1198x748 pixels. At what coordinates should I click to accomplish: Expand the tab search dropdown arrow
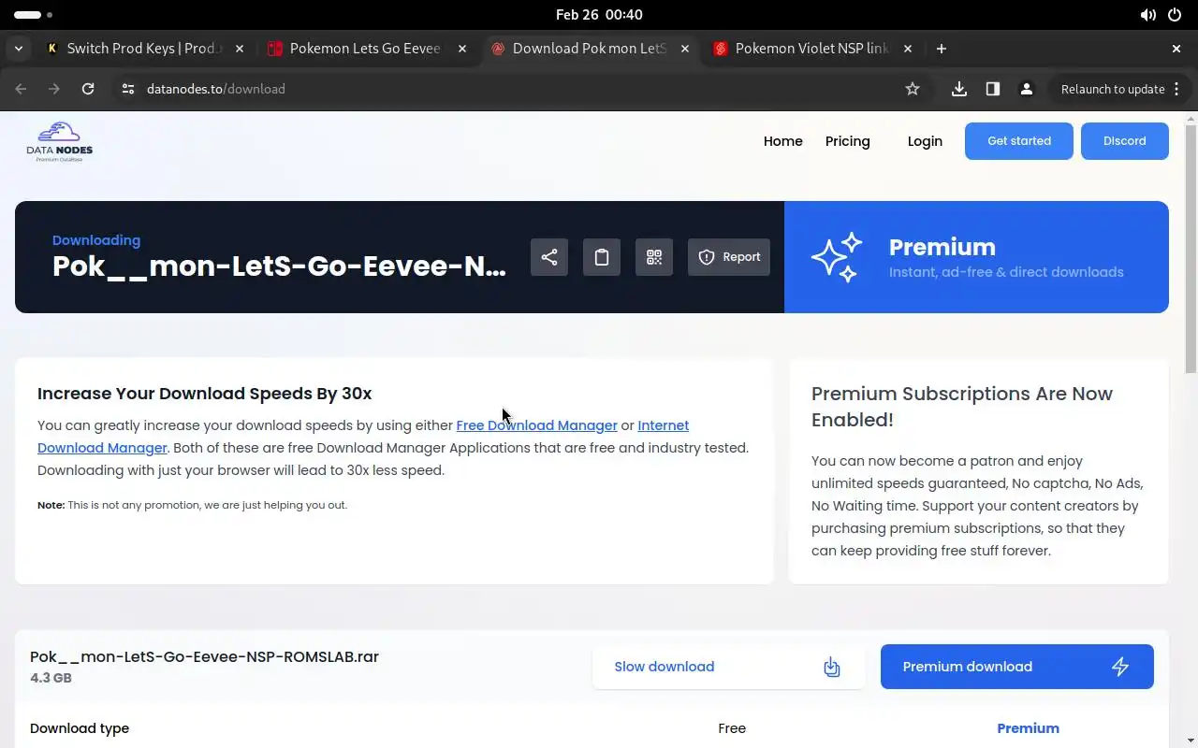point(19,49)
